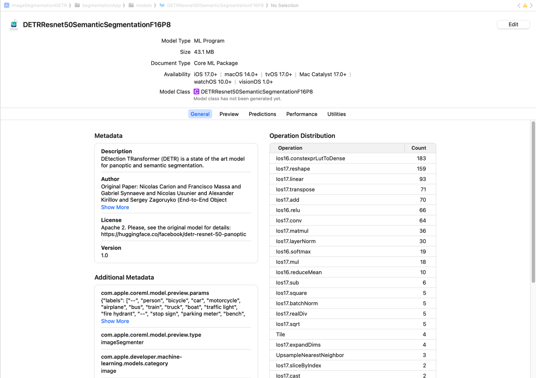Click the purple C class icon for Model Class

[x=196, y=91]
